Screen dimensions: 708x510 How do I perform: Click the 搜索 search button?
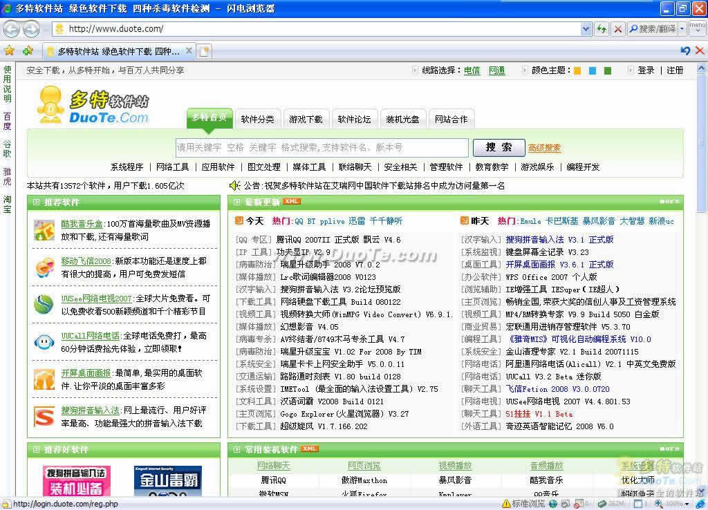[499, 148]
